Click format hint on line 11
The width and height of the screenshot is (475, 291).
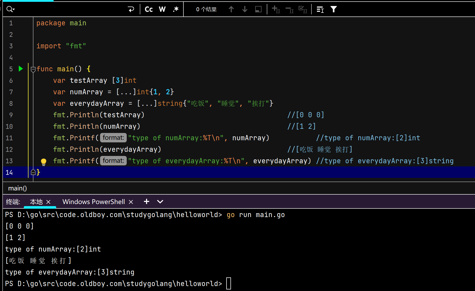(113, 138)
